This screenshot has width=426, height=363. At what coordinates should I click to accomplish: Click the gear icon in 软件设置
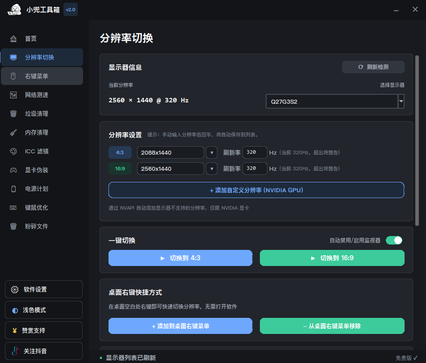[15, 290]
